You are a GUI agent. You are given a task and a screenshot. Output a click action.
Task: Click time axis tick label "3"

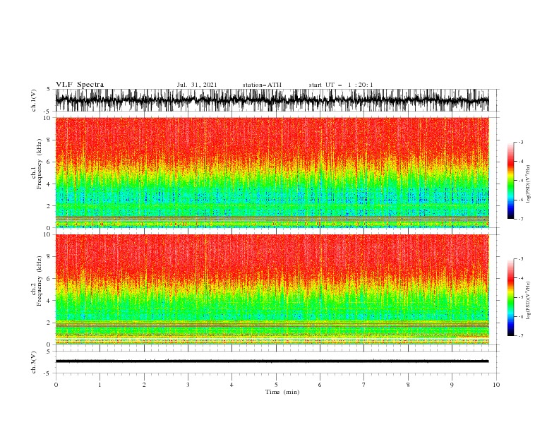[x=188, y=385]
